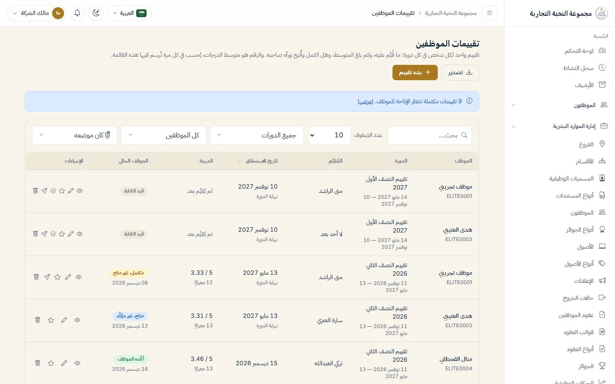Change the rows count dropdown showing 10
This screenshot has width=615, height=384.
pyautogui.click(x=329, y=135)
